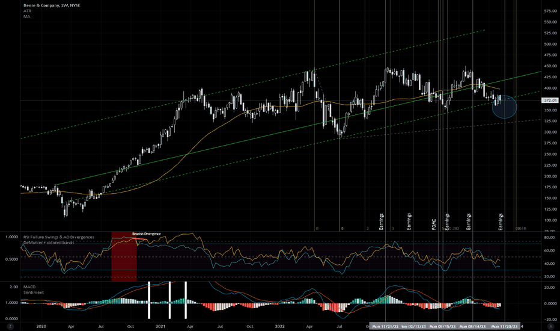Screen dimensions: 560x331
Task: Click the Mon 08/14/23 date label
Action: [472, 326]
